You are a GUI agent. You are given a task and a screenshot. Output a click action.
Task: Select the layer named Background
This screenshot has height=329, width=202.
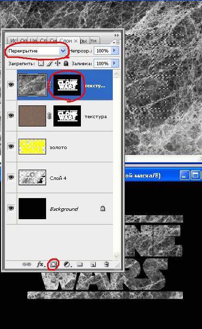64,209
